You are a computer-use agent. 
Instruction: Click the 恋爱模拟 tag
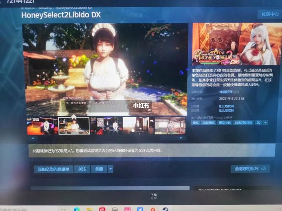tap(208, 123)
